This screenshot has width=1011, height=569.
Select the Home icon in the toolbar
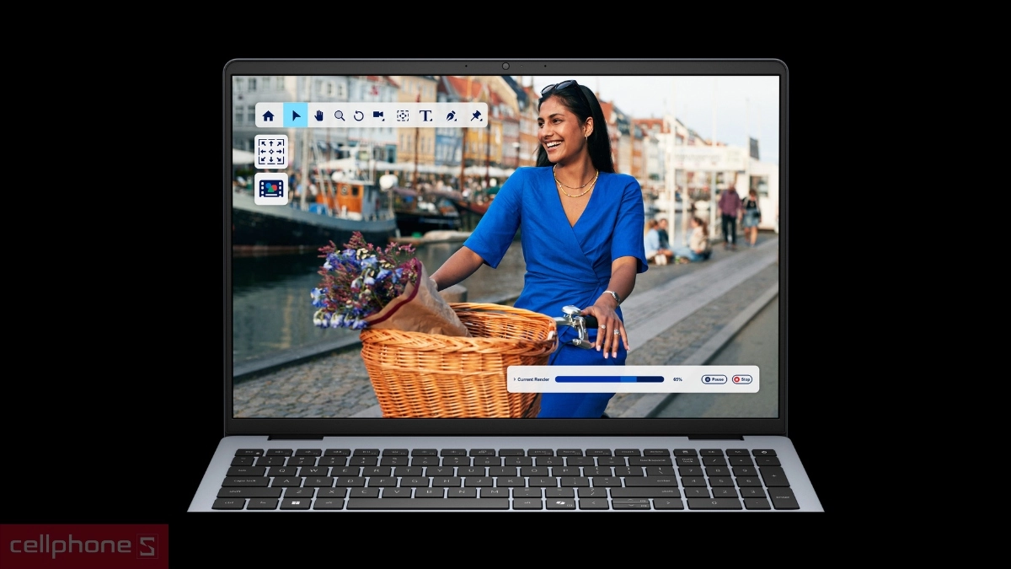click(x=269, y=115)
